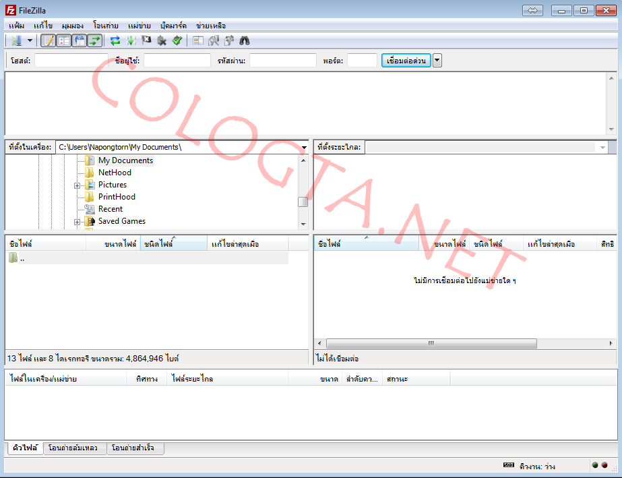The image size is (622, 478).
Task: Toggle the remote directory tree view
Action: (x=80, y=40)
